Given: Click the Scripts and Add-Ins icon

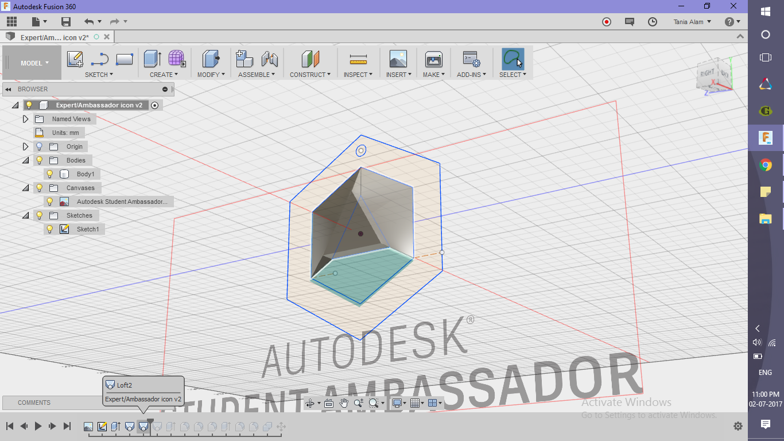Looking at the screenshot, I should tap(471, 59).
